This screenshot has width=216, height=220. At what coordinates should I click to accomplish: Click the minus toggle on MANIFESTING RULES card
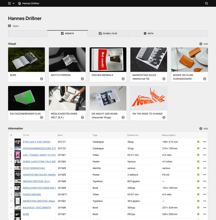(x=164, y=79)
